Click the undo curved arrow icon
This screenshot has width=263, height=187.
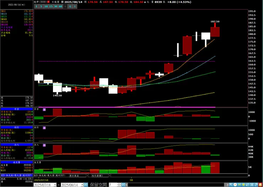tap(248, 185)
